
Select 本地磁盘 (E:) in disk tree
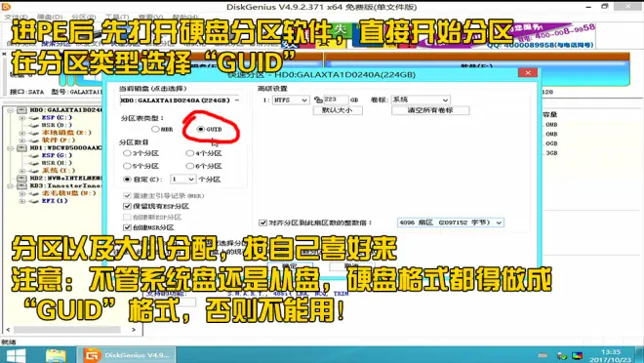pos(66,133)
